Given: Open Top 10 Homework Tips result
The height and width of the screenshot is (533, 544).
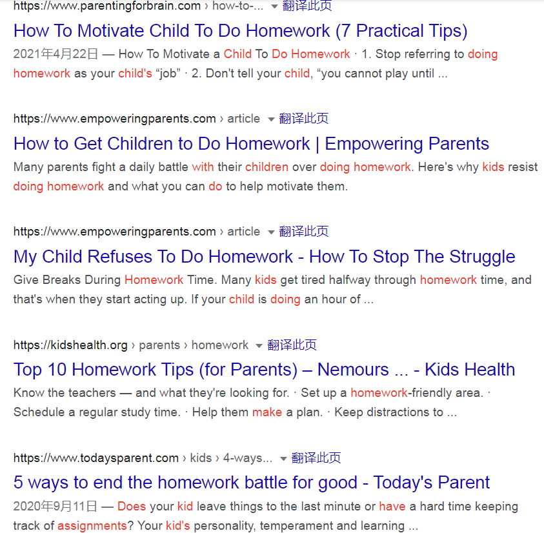Looking at the screenshot, I should [x=264, y=370].
